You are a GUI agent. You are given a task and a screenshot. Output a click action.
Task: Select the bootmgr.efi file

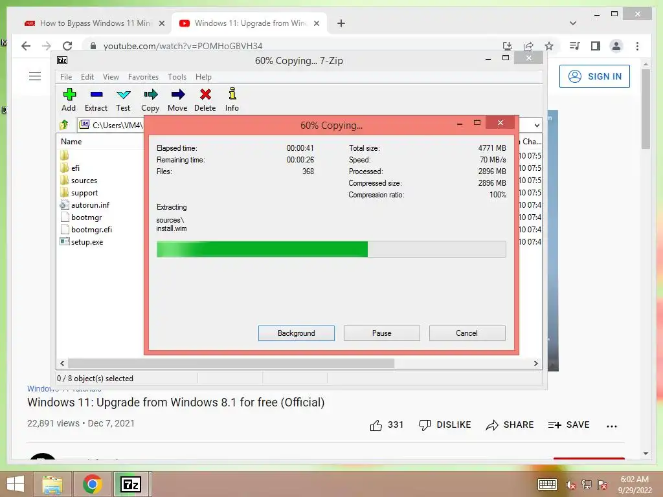[x=86, y=230]
